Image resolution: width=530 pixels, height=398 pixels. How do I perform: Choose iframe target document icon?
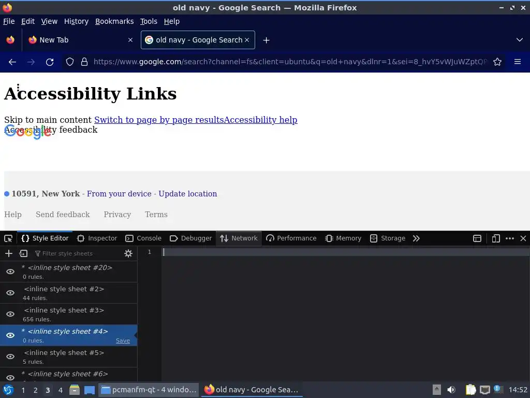(x=477, y=238)
